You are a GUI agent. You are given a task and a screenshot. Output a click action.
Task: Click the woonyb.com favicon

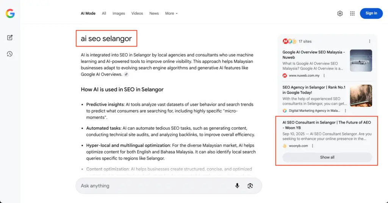[x=285, y=146]
